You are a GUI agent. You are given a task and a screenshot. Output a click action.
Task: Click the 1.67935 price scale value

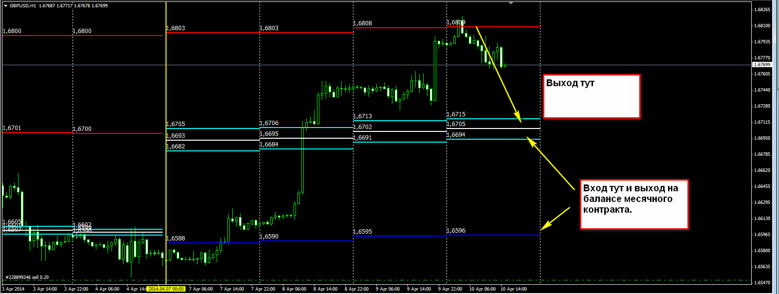coord(762,42)
